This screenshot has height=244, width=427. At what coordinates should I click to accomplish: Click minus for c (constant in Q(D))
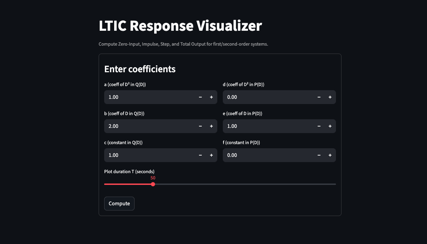[200, 155]
